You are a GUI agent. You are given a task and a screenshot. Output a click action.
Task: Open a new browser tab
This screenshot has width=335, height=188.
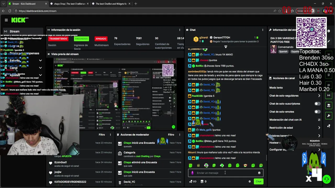point(136,4)
